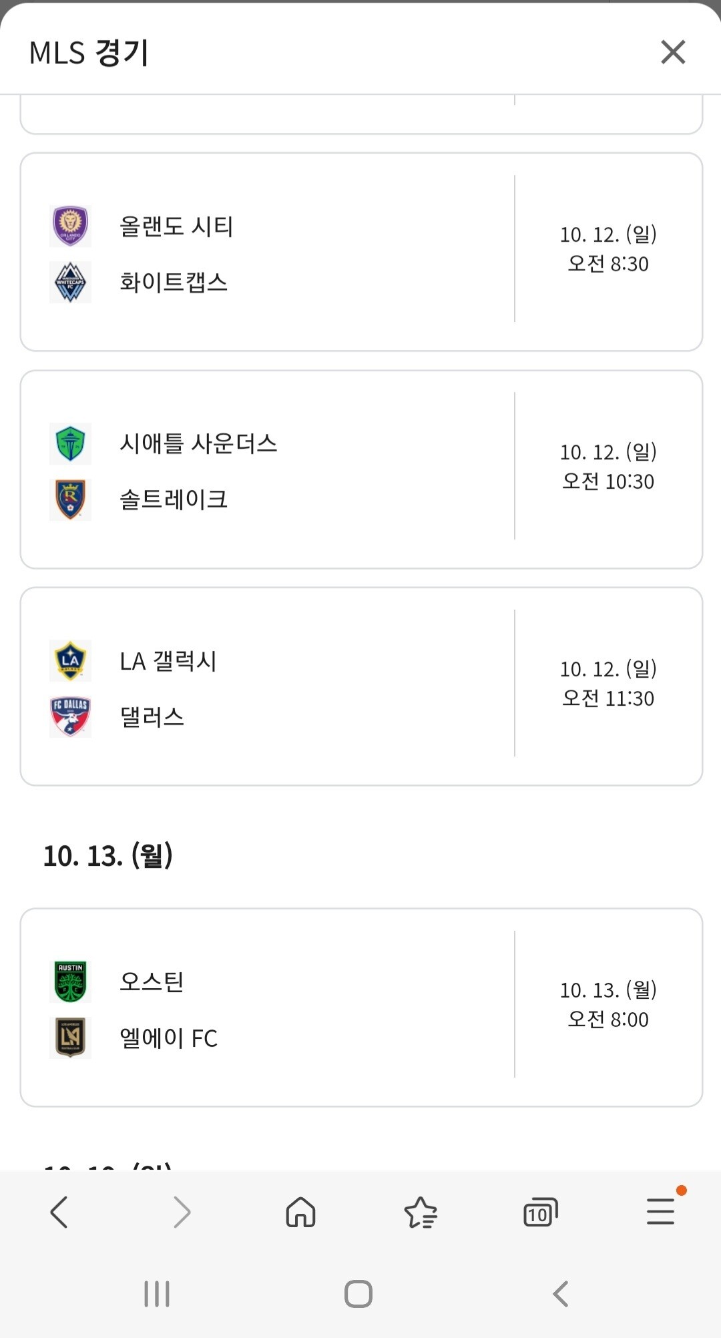
Task: Tap the Austin FC crest
Action: 70,981
